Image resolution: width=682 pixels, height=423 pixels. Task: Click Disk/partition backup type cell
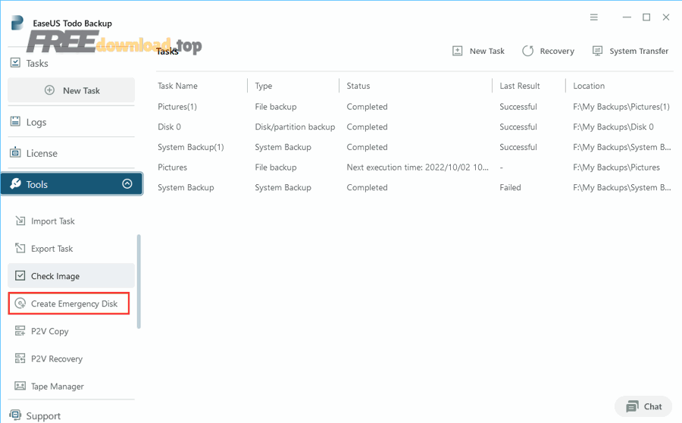pyautogui.click(x=295, y=127)
